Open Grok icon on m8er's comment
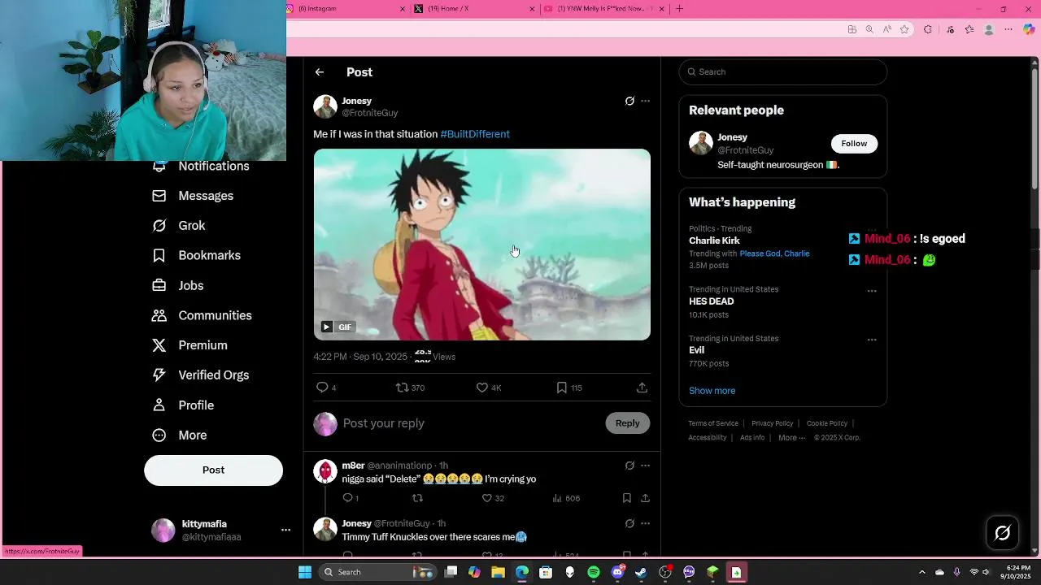 point(629,466)
